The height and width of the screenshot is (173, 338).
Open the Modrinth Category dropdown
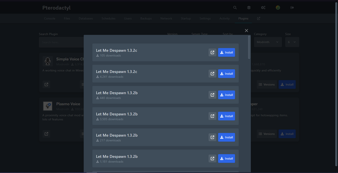[267, 42]
